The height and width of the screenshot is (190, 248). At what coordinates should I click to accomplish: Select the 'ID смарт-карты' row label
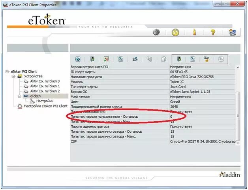pos(83,72)
